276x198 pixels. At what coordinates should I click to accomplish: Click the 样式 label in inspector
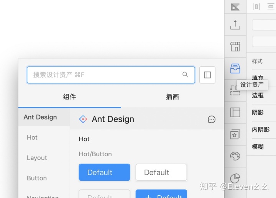click(x=257, y=61)
